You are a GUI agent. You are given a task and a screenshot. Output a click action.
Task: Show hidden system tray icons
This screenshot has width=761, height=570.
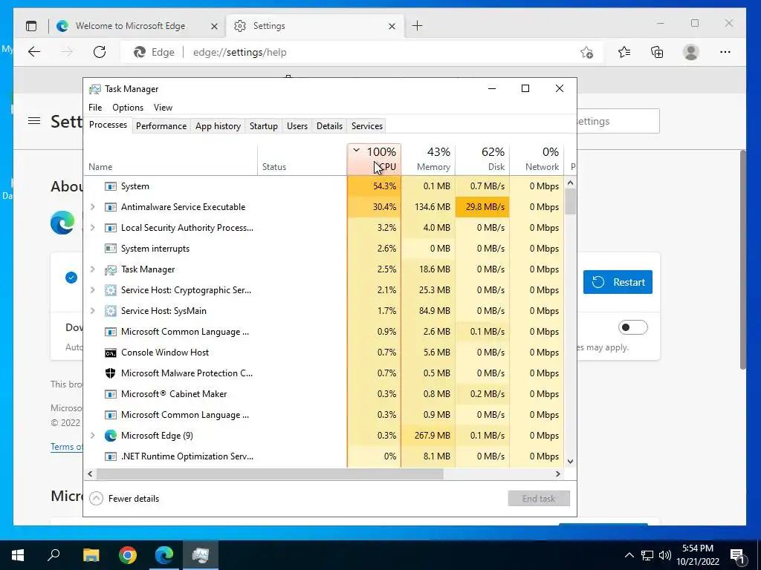pyautogui.click(x=629, y=555)
